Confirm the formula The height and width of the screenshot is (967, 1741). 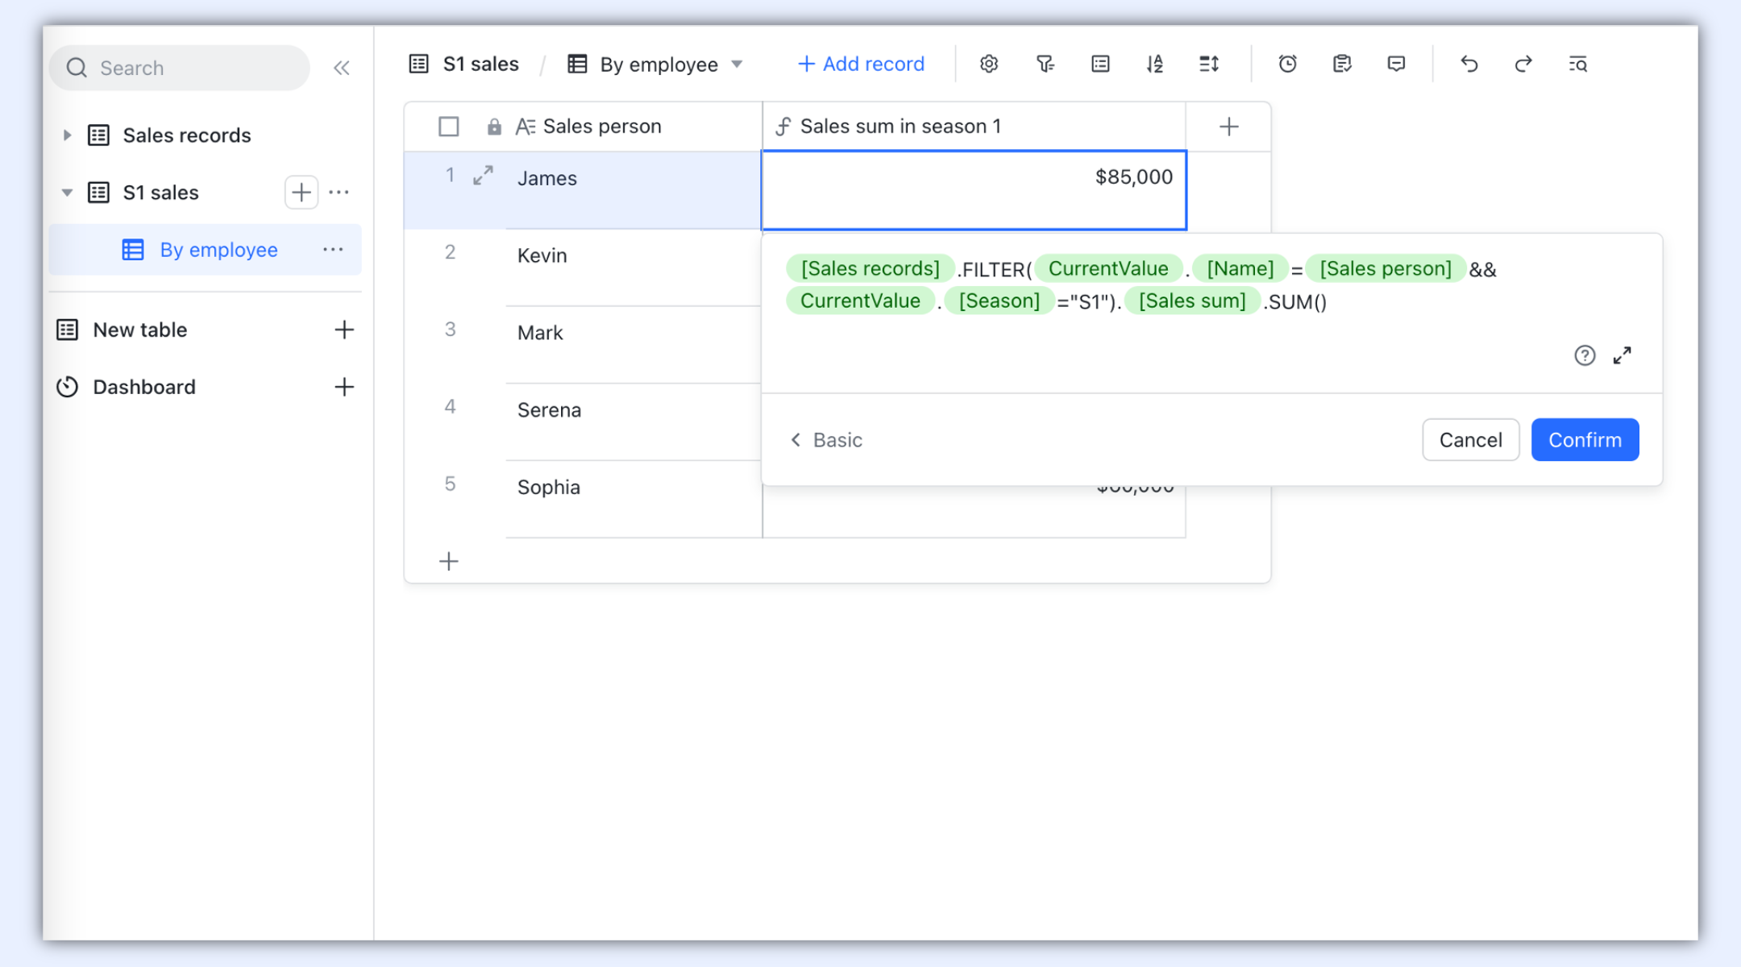[1584, 440]
